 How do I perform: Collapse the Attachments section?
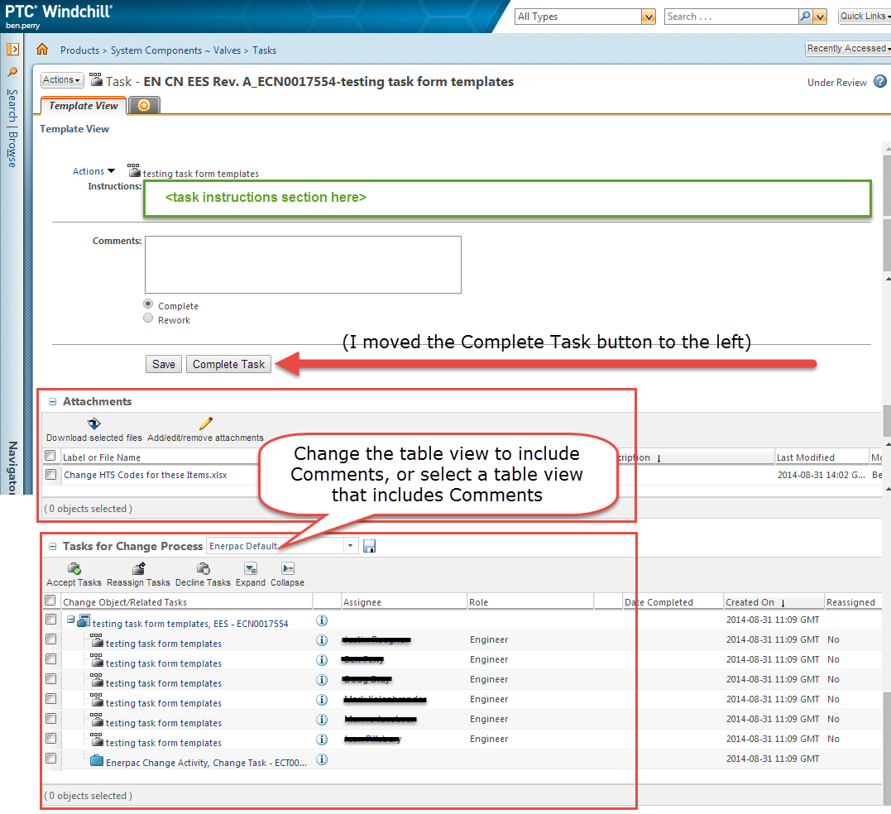[52, 401]
